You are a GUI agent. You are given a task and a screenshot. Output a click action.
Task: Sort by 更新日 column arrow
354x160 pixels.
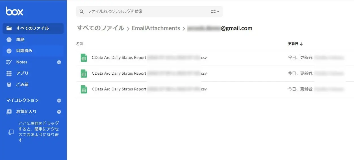301,44
